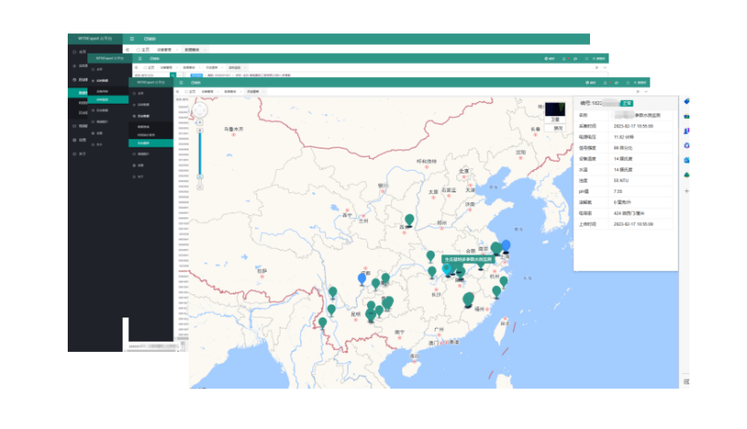Click the 11.82 voltage value in the info panel
Viewport: 747px width, 429px height.
(x=623, y=137)
